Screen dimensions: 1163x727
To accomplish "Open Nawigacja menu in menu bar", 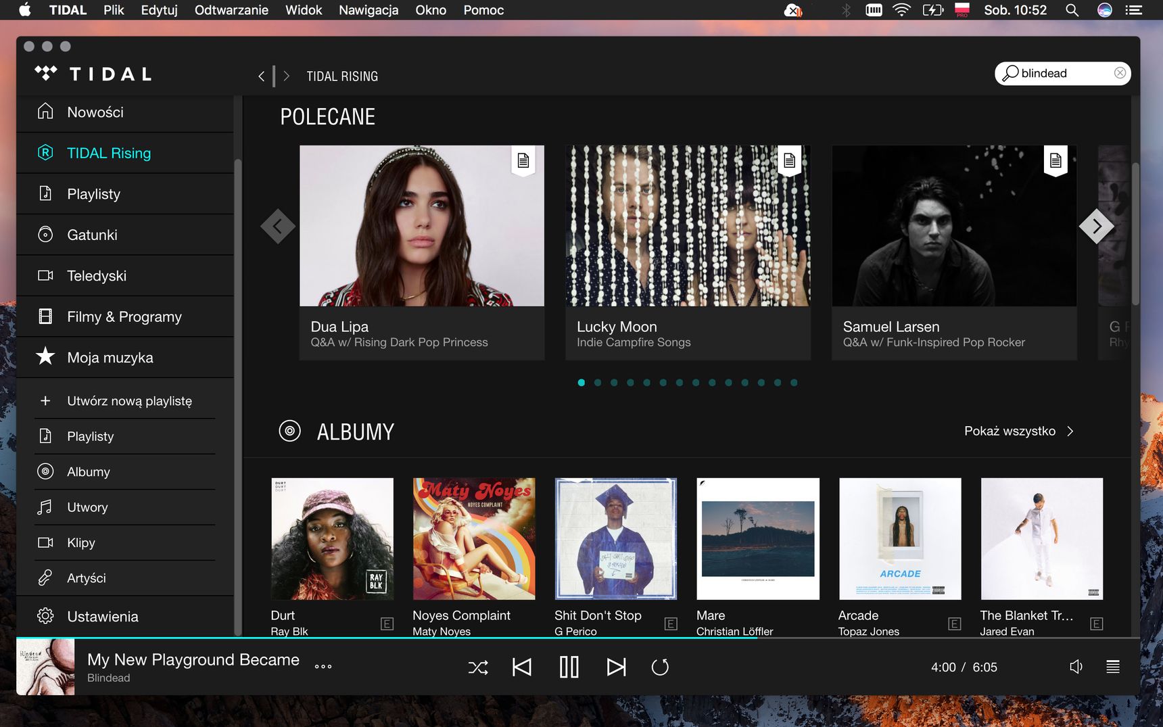I will 369,10.
